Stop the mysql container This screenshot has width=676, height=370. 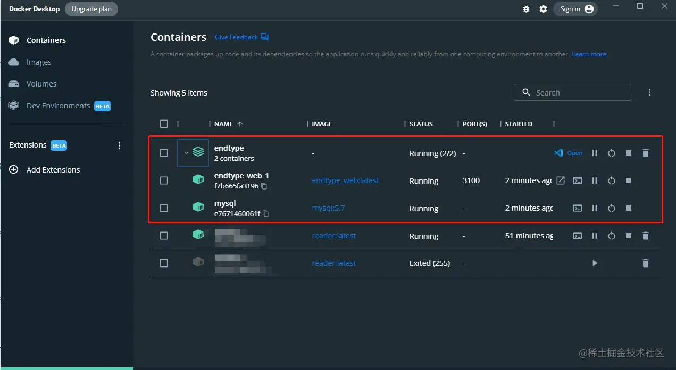(x=629, y=208)
